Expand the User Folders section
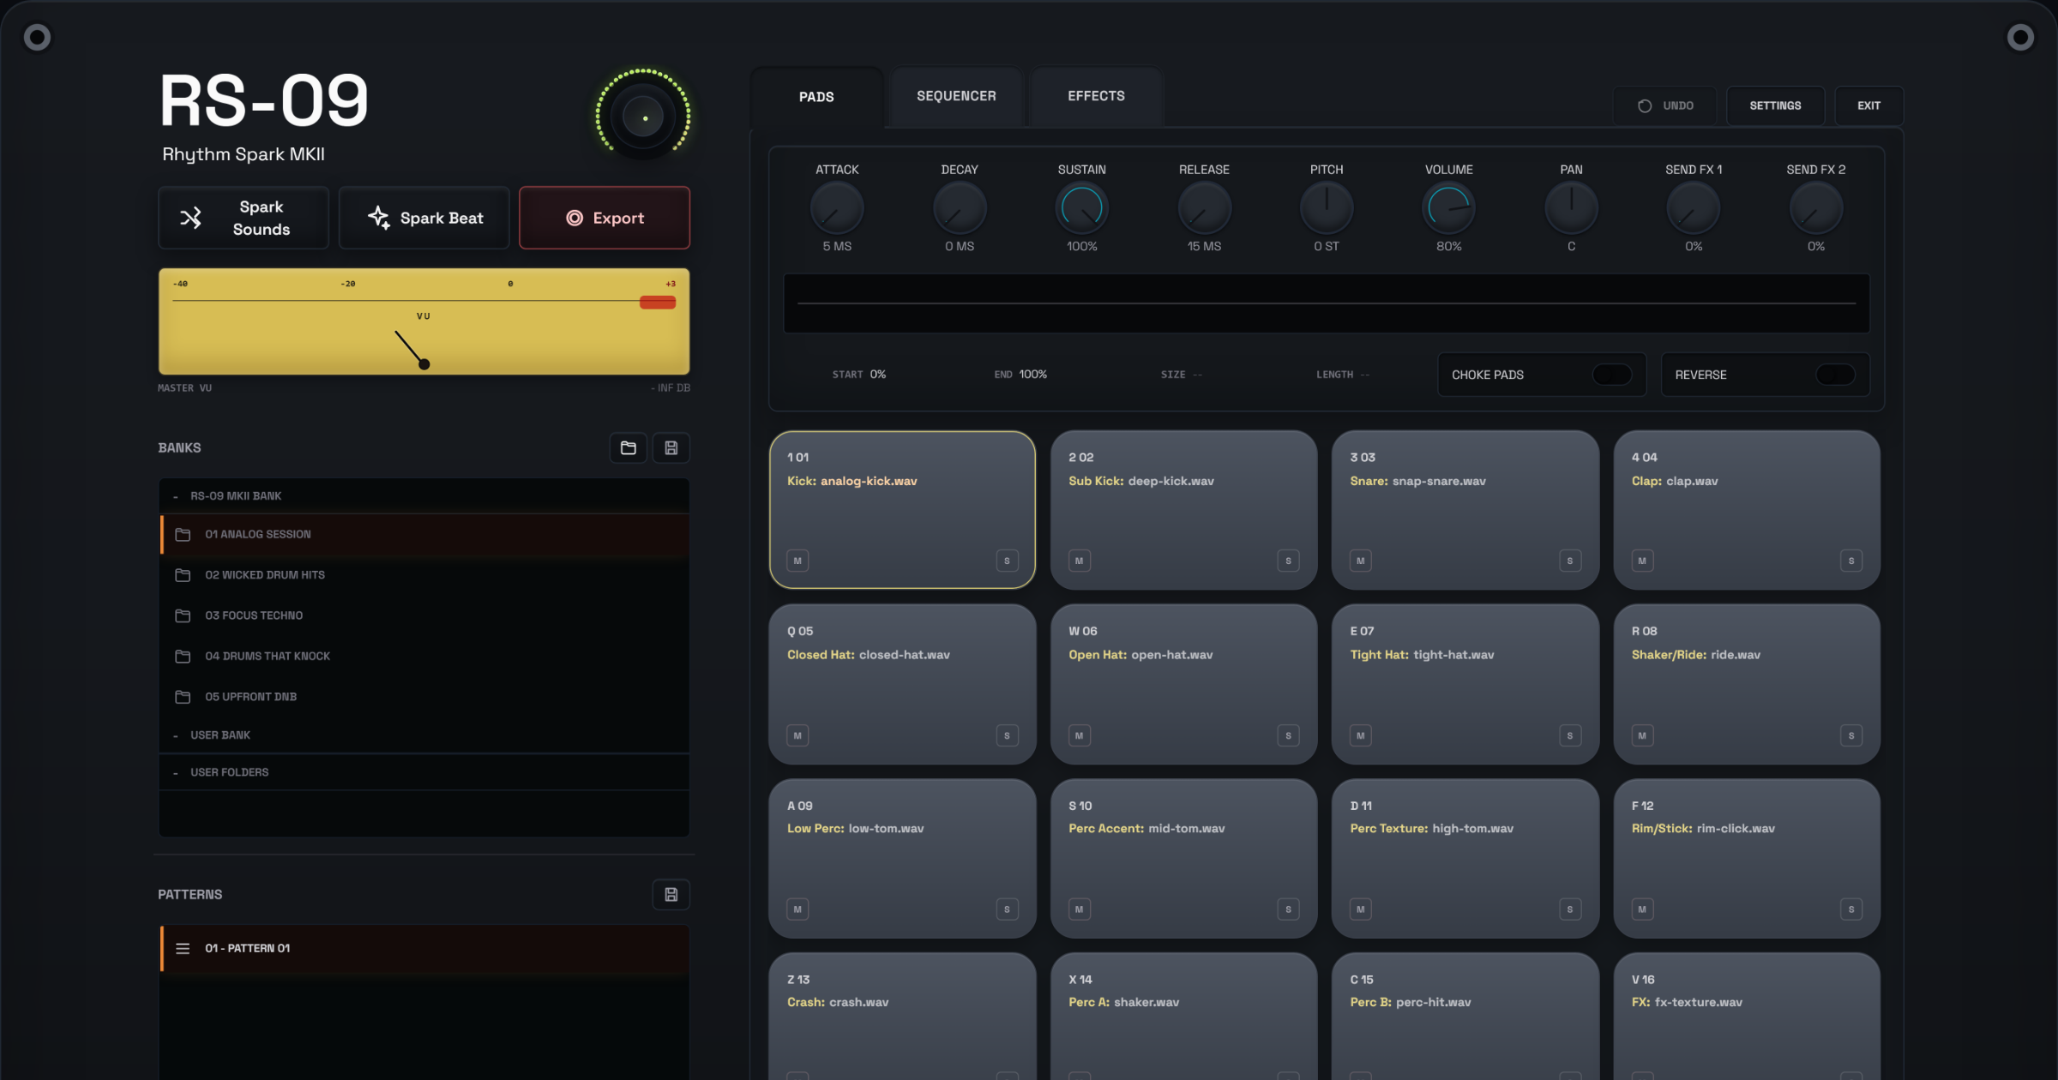The height and width of the screenshot is (1080, 2058). pos(424,772)
